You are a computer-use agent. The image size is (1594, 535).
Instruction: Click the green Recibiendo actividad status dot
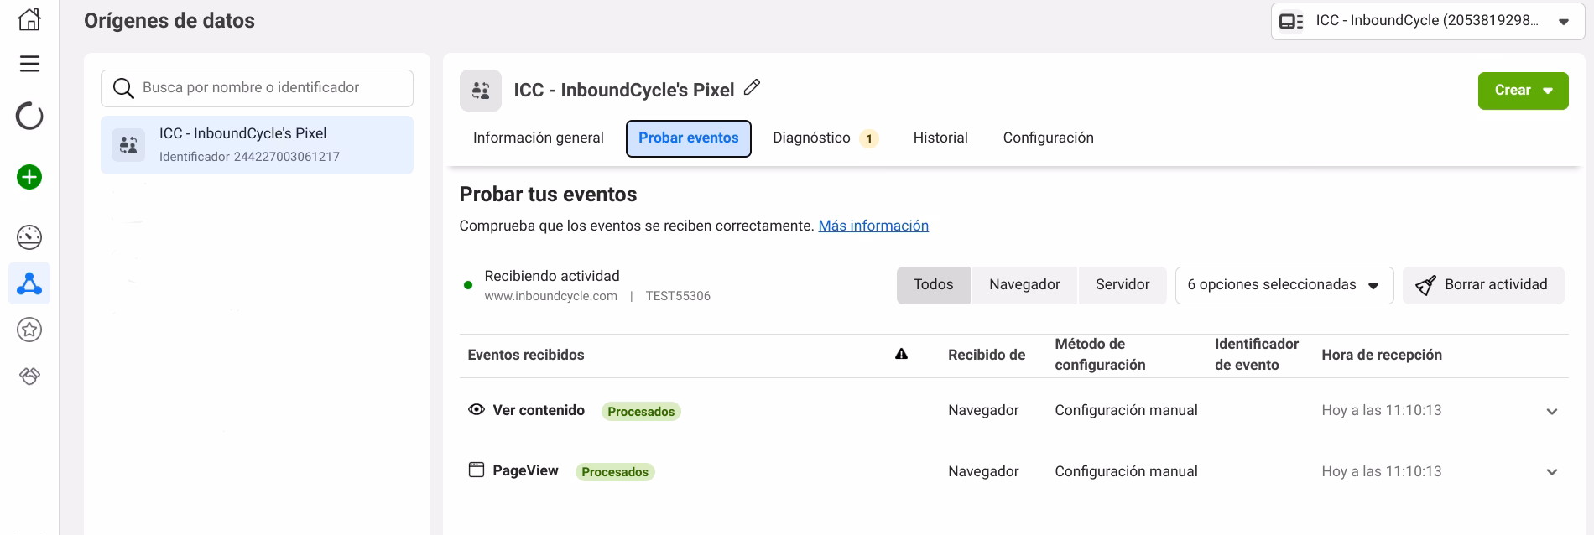(468, 285)
